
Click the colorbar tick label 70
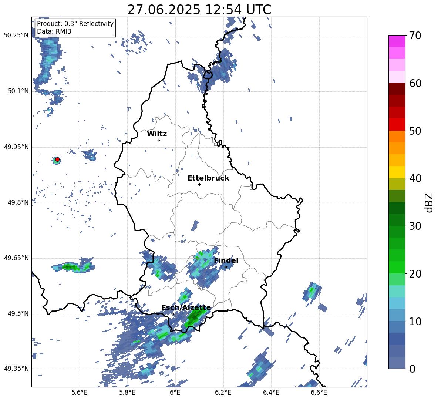click(415, 36)
